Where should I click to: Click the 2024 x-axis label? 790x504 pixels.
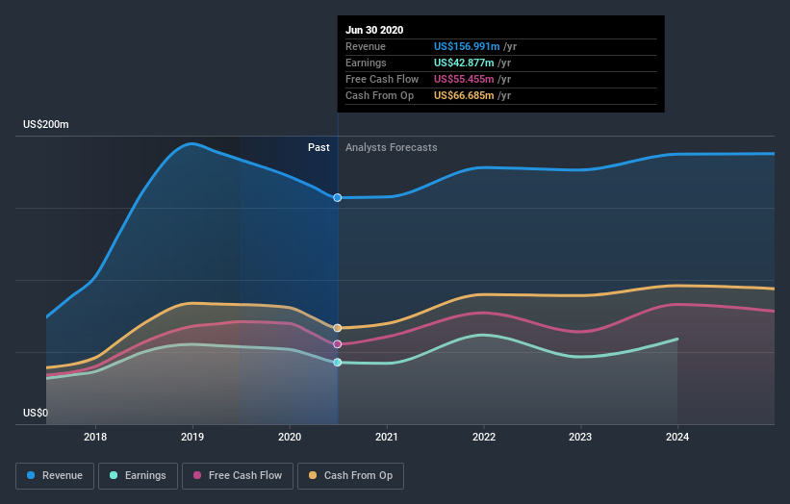[x=677, y=437]
